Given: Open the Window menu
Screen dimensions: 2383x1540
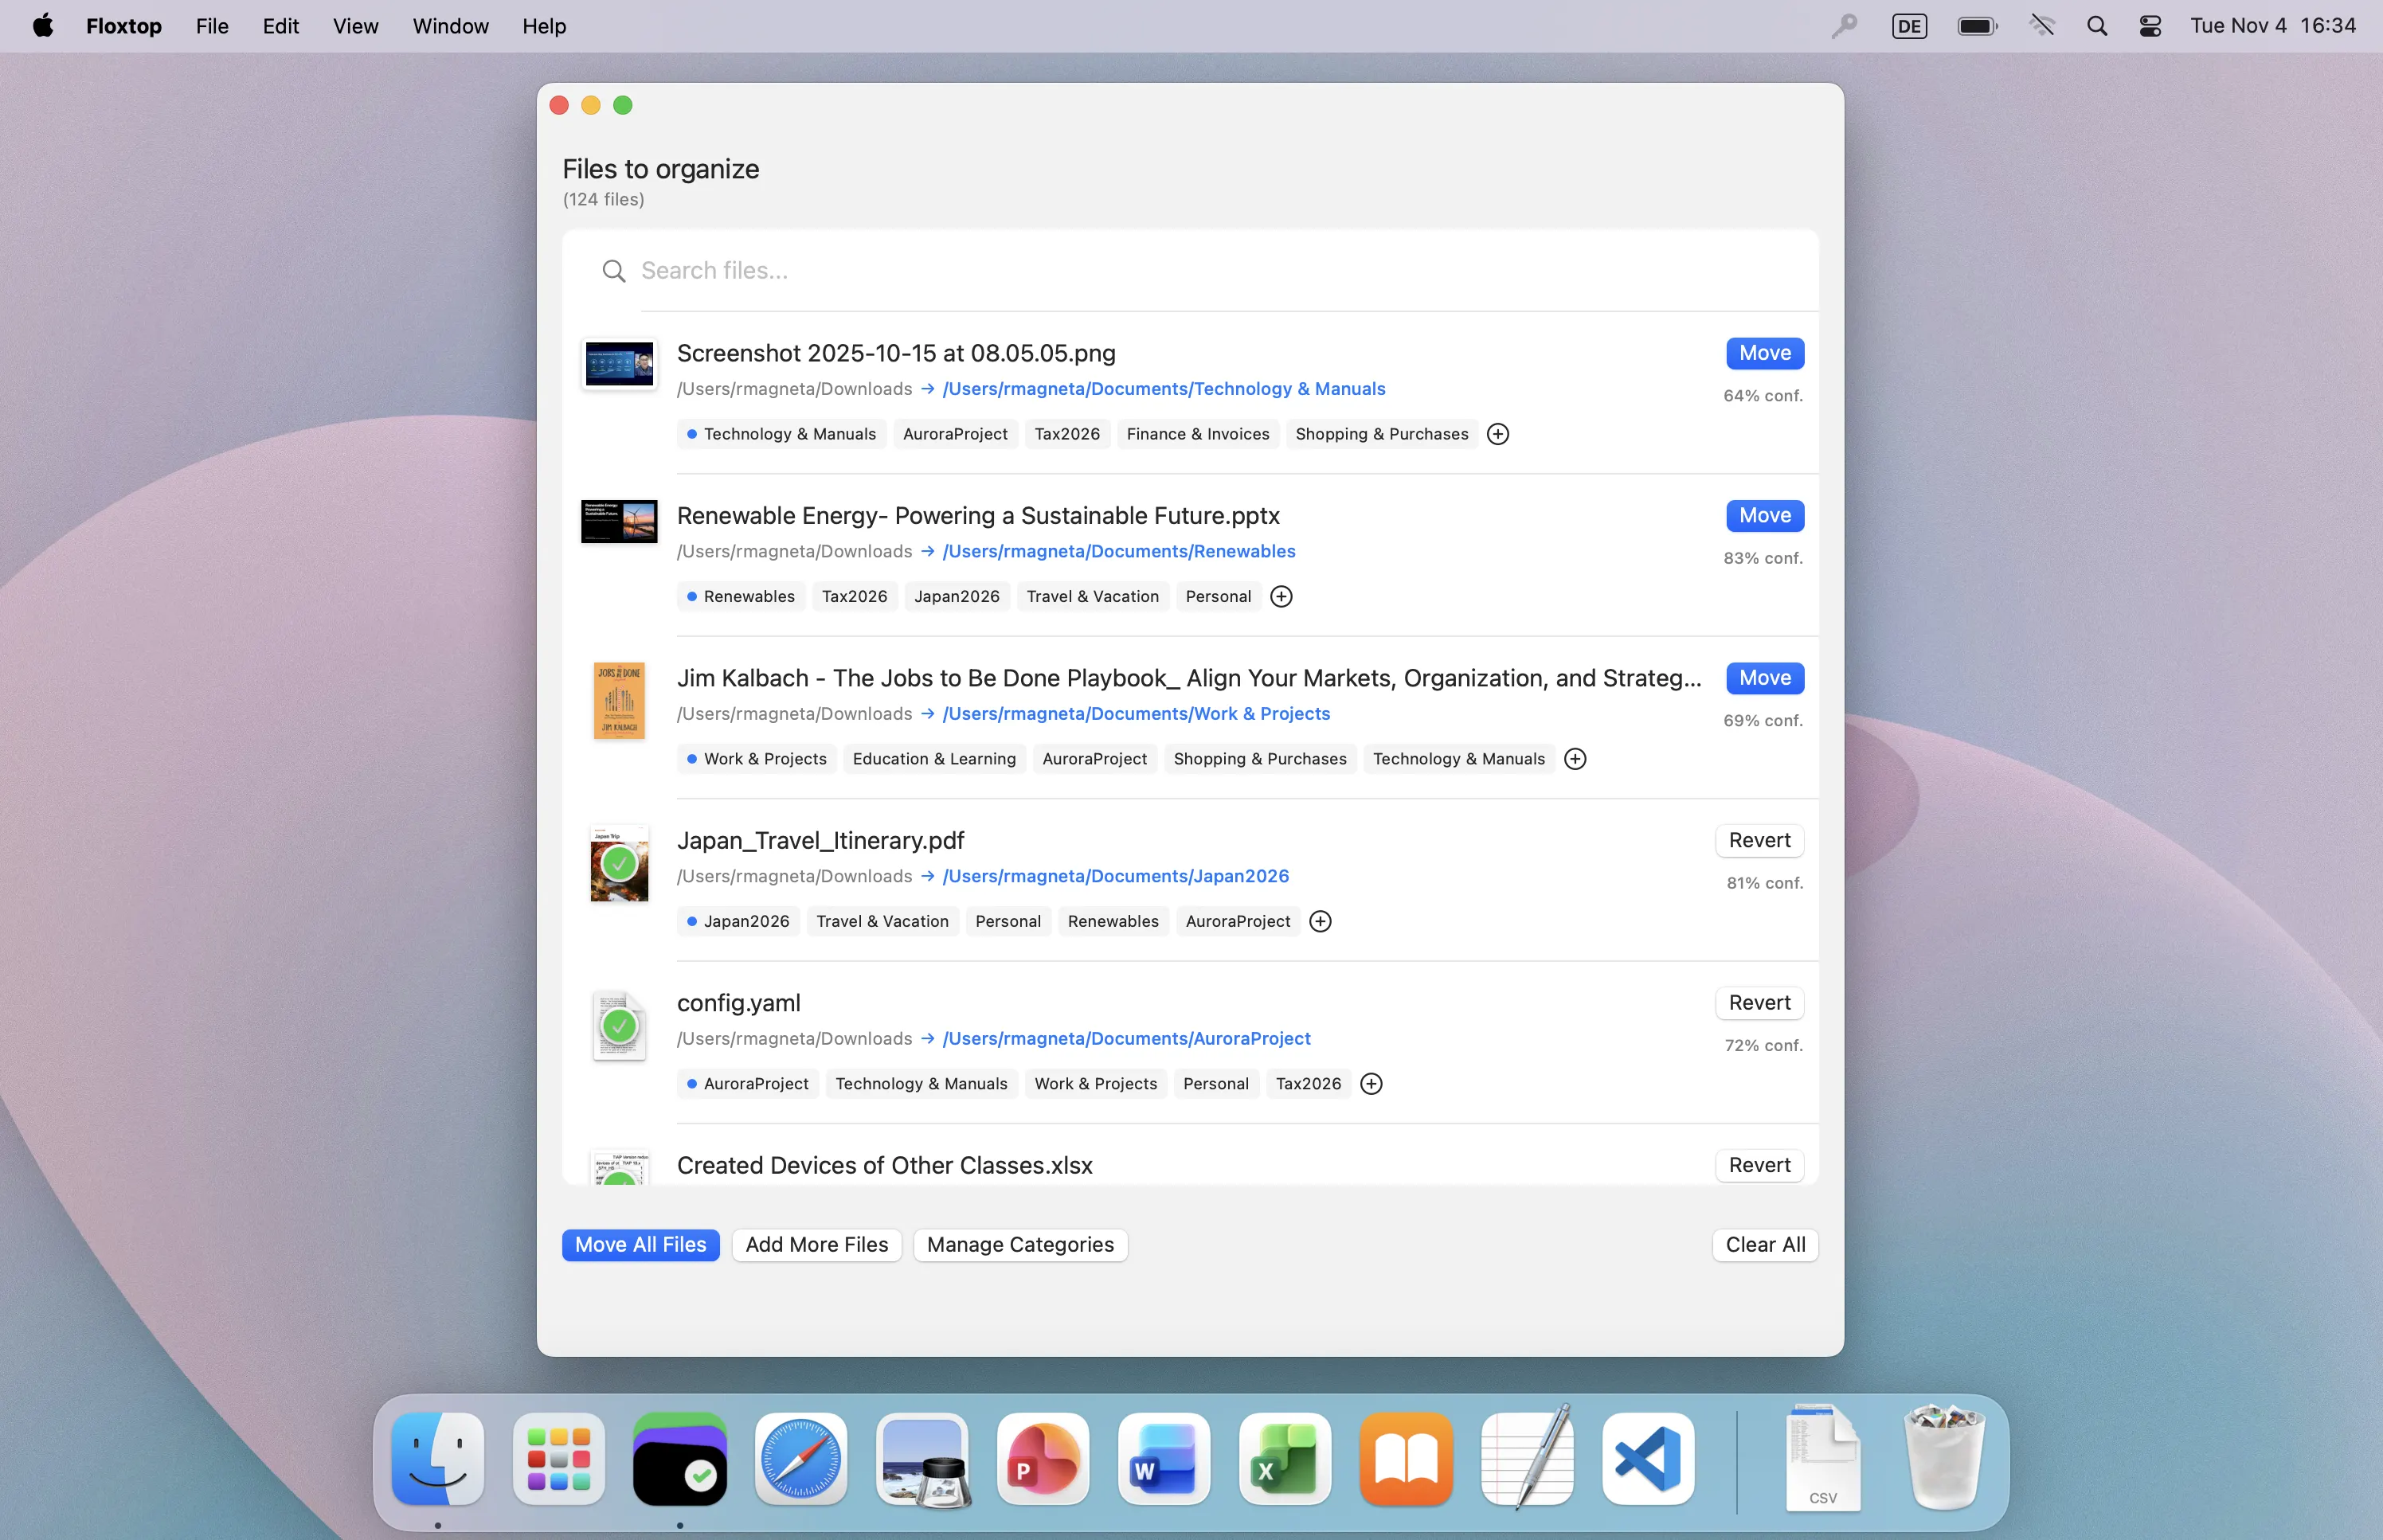Looking at the screenshot, I should 450,26.
